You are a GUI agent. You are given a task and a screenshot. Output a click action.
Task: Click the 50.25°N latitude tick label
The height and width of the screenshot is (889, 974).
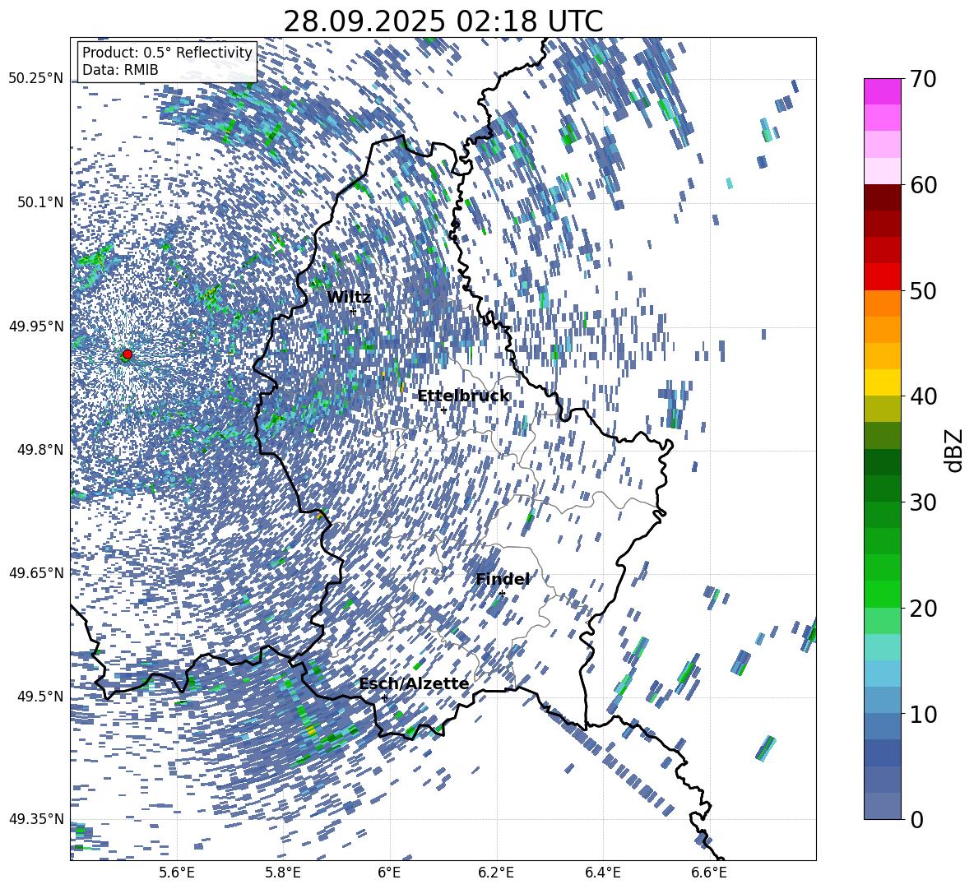[x=36, y=79]
